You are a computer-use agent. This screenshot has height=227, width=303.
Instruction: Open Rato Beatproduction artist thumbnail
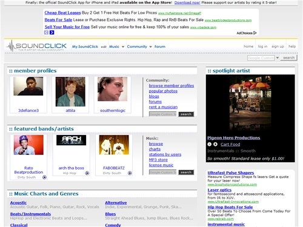click(28, 145)
